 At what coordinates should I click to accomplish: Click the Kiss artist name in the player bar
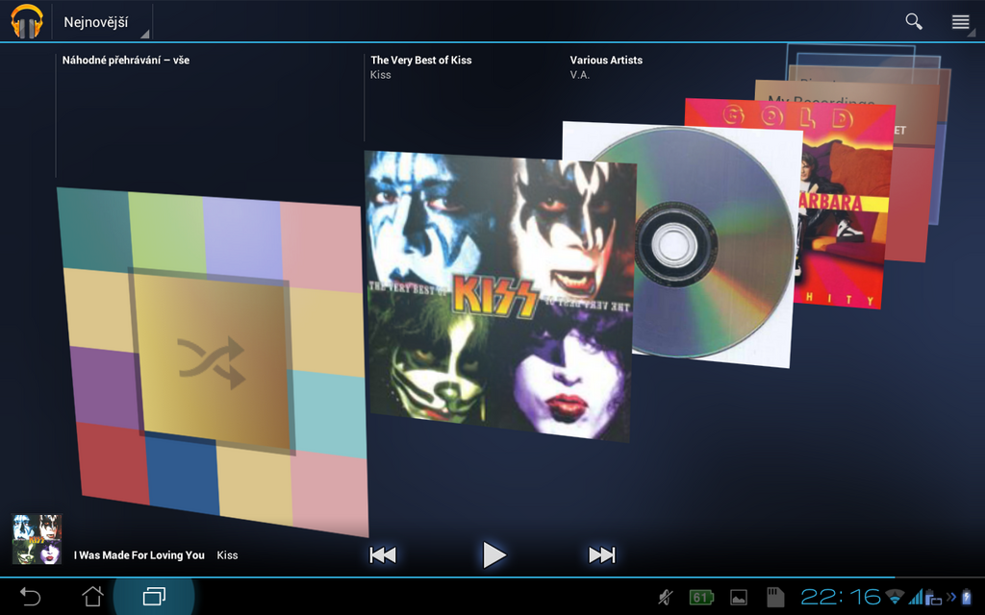coord(227,555)
